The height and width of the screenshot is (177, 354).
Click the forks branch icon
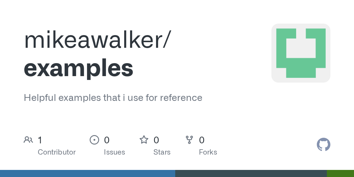click(189, 140)
